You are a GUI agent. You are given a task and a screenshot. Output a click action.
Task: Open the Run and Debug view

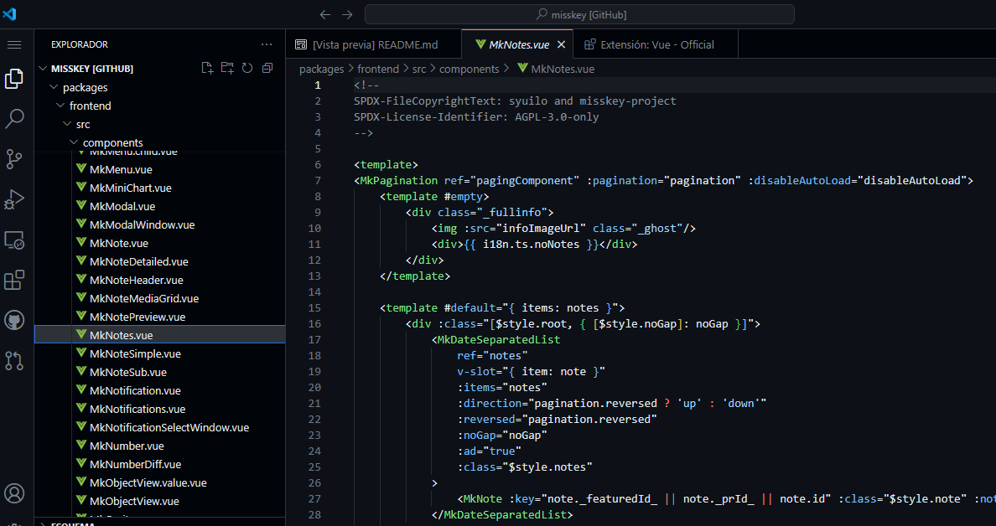pos(14,199)
